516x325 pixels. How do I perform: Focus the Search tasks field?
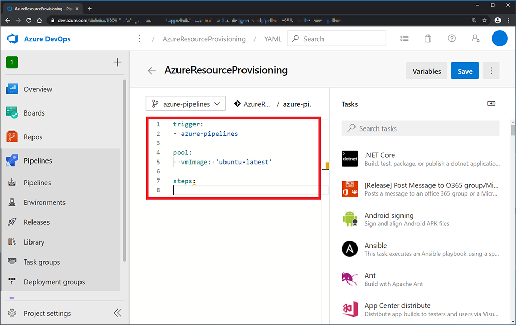[x=421, y=128]
